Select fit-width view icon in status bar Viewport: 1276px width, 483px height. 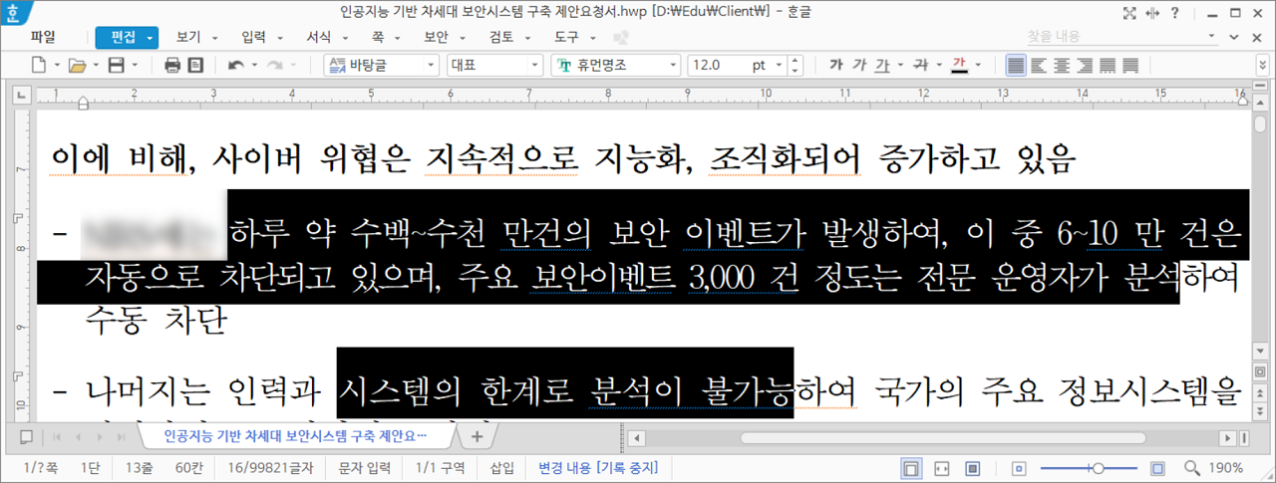[x=942, y=467]
